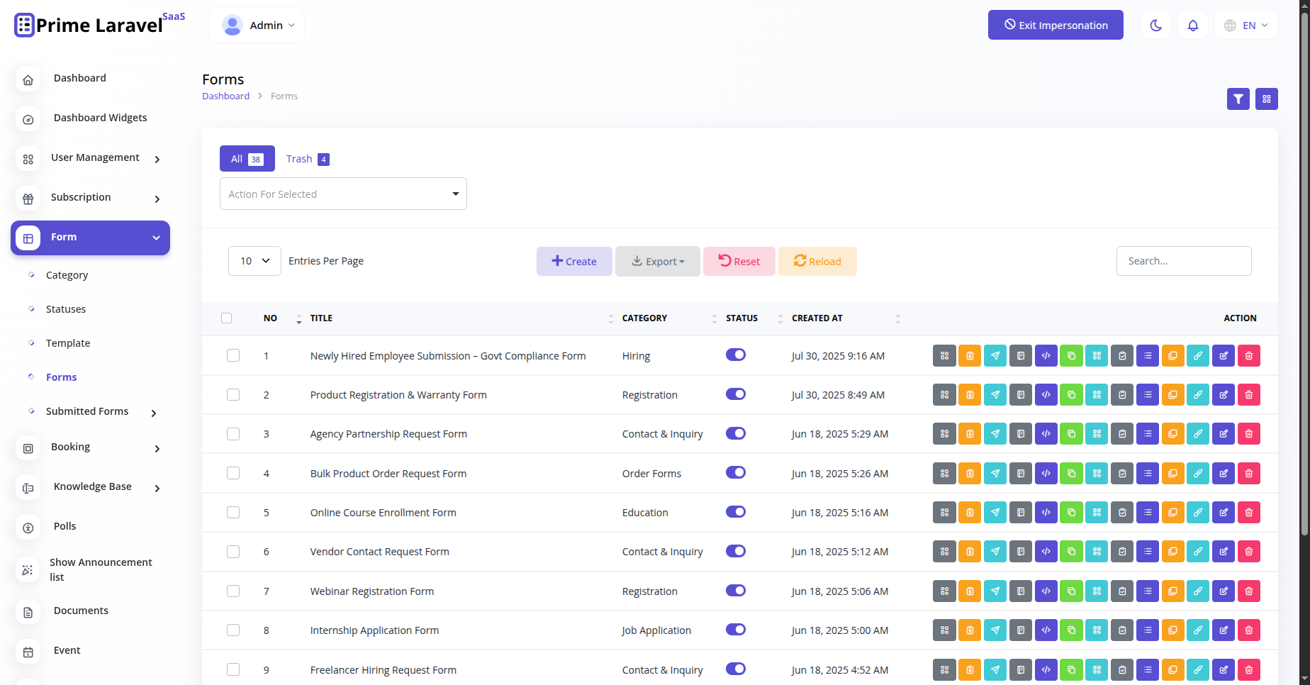Disable status toggle for Webinar Registration Form
The image size is (1310, 685).
pos(736,591)
